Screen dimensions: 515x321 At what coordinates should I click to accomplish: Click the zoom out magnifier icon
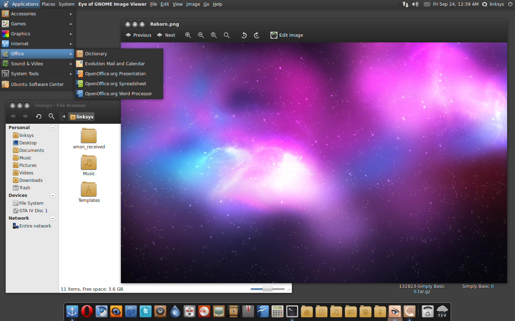[201, 35]
